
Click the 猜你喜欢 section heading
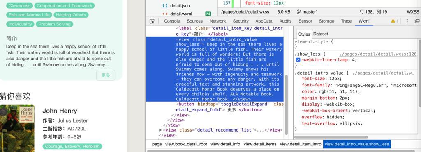[15, 96]
